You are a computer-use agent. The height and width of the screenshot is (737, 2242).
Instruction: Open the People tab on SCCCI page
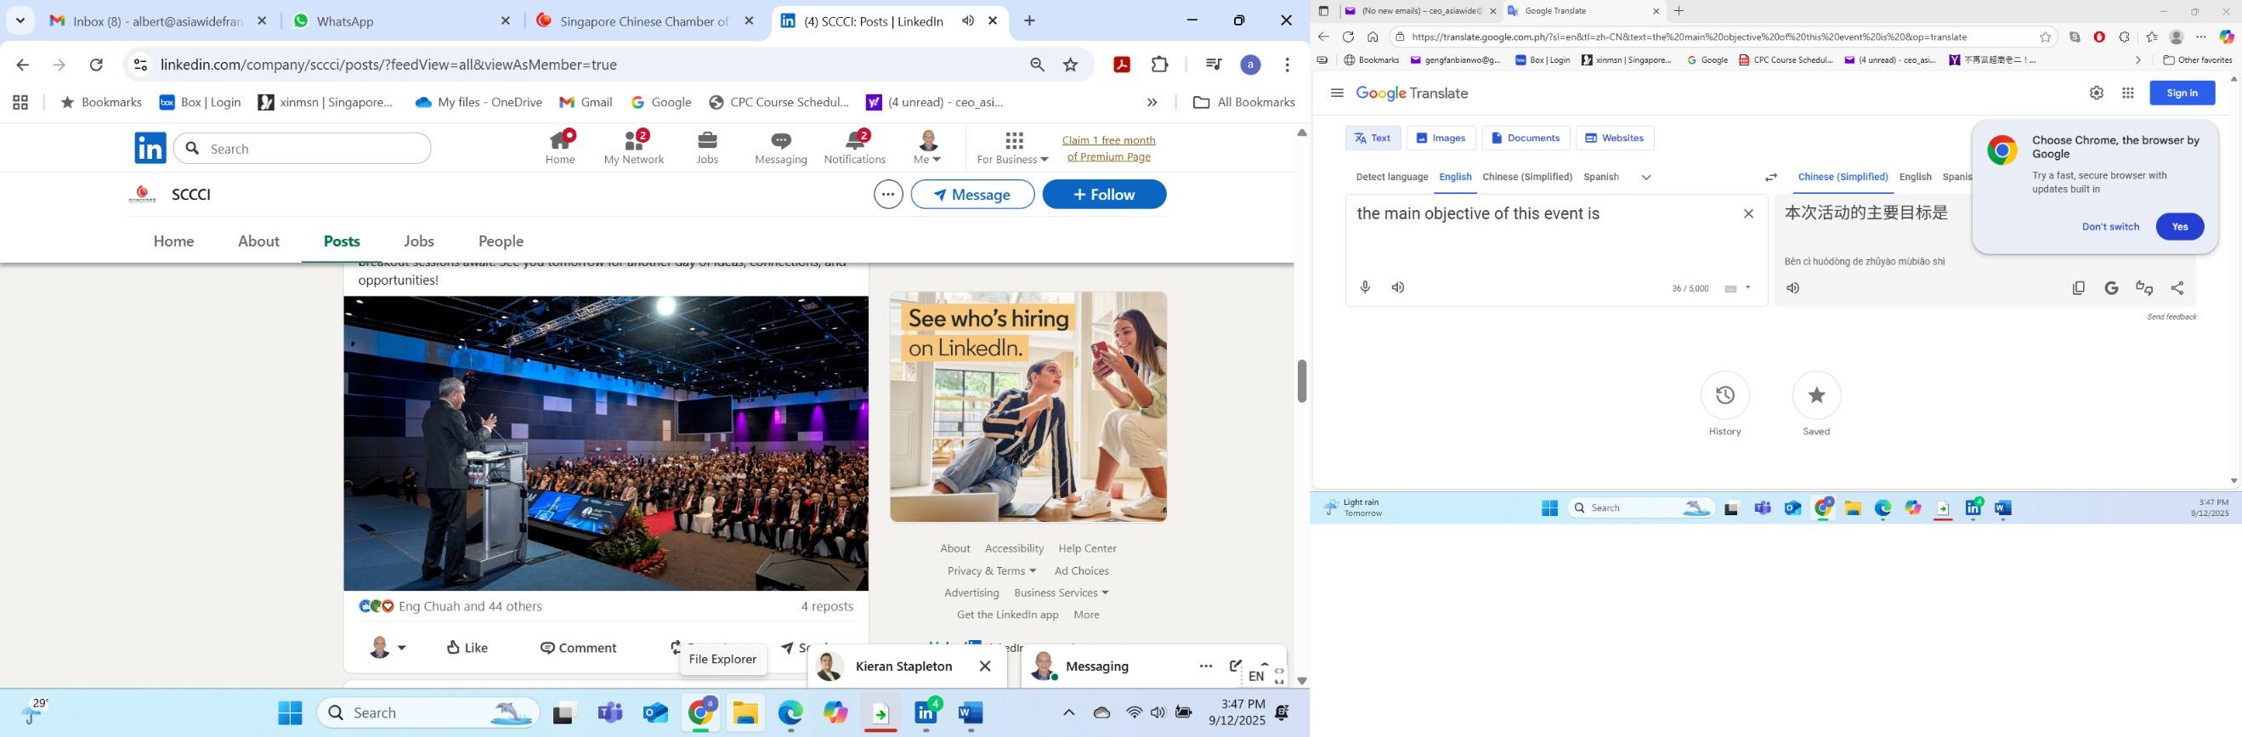(x=501, y=241)
